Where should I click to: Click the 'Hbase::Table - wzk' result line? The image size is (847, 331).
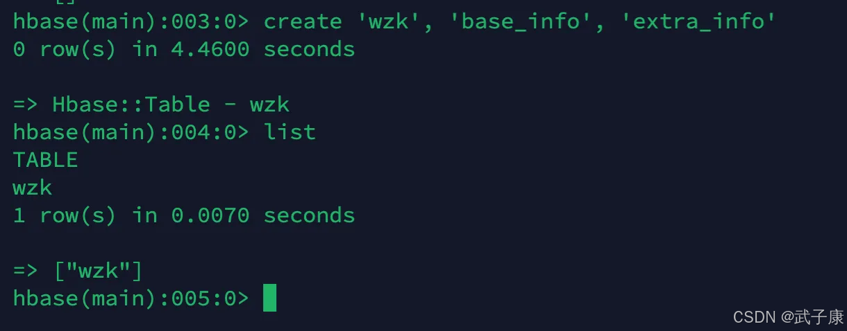point(151,105)
